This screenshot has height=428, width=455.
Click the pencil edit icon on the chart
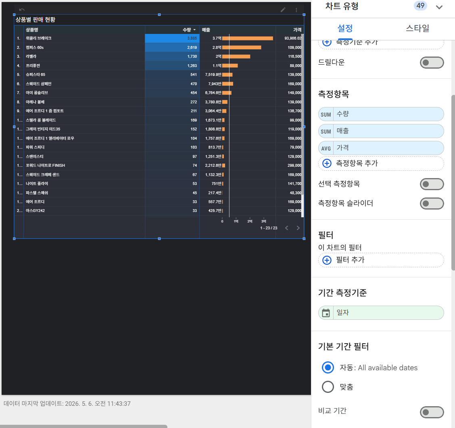pos(283,10)
